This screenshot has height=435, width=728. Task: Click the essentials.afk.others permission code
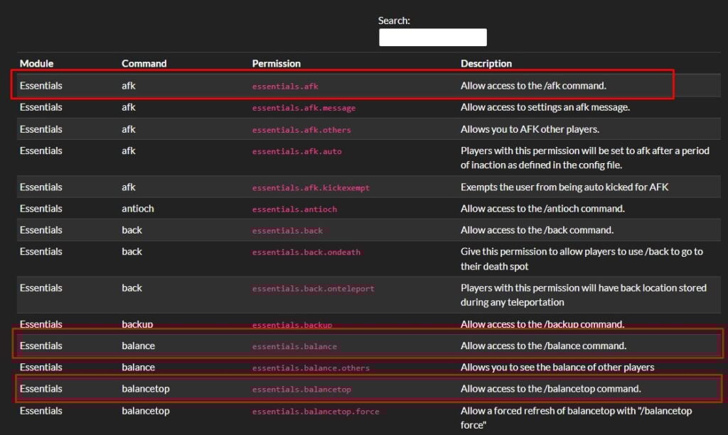pyautogui.click(x=301, y=130)
